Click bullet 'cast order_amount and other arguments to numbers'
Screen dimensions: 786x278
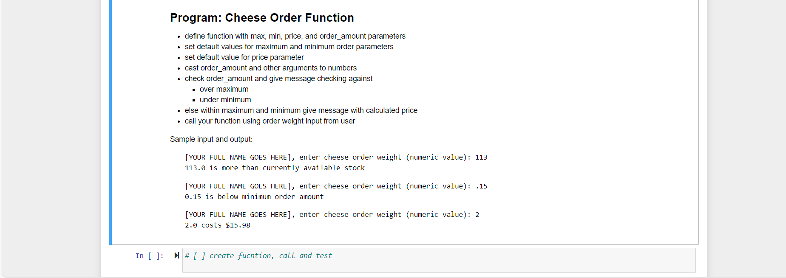coord(271,68)
